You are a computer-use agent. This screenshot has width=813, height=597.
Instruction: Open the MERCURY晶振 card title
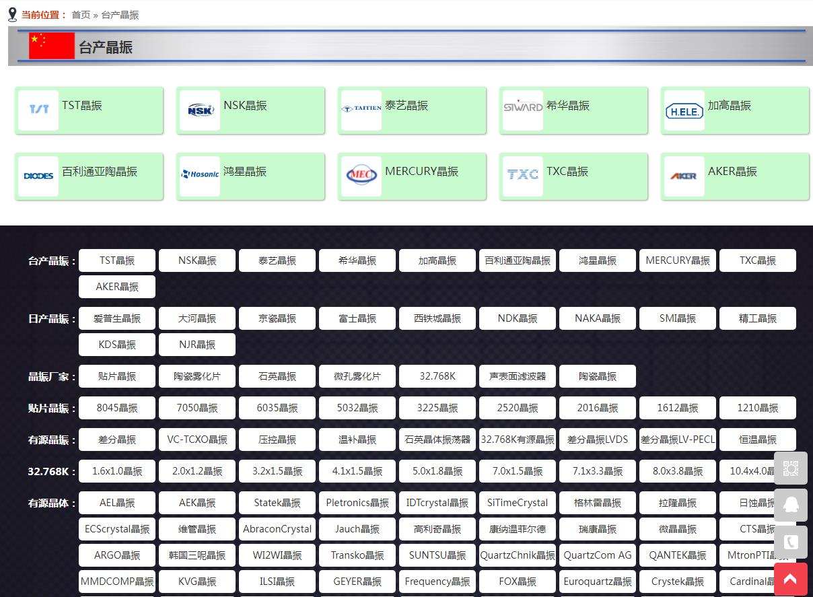(421, 172)
